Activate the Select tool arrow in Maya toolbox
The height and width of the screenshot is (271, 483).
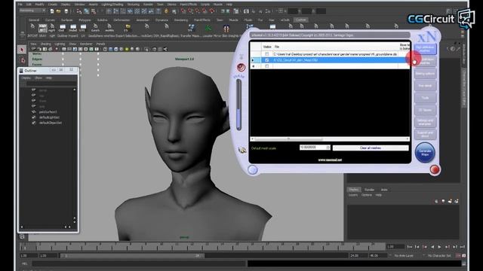tap(22, 50)
